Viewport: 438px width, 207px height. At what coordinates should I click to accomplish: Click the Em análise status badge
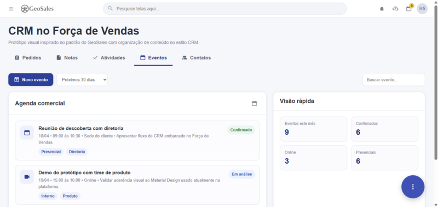point(242,174)
